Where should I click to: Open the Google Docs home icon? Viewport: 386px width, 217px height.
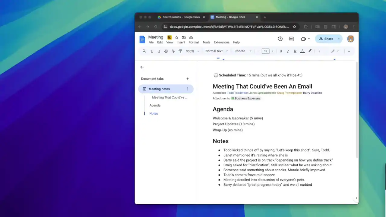coord(142,39)
